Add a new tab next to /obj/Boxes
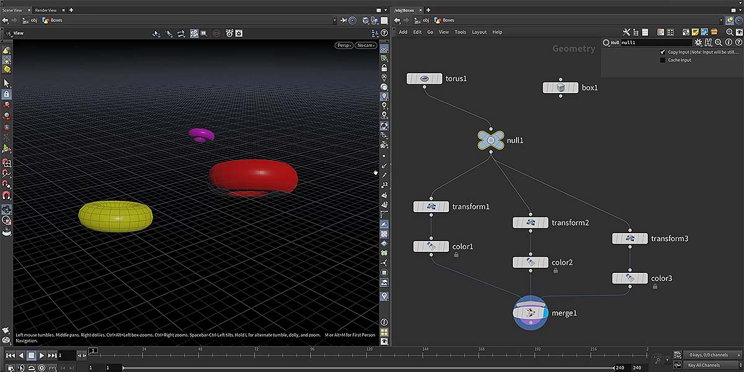The image size is (744, 372). pyautogui.click(x=428, y=11)
